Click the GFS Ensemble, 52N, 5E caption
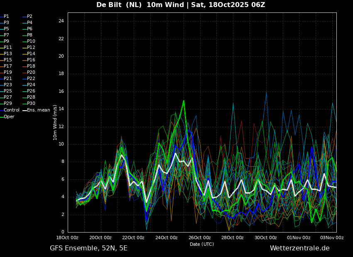Screen dimensions: 353x257 coord(88,248)
